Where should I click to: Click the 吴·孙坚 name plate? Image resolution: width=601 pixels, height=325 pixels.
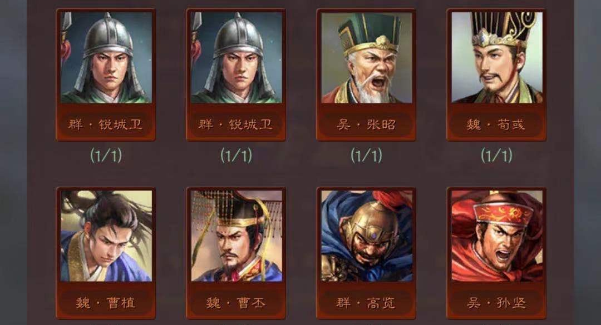pyautogui.click(x=497, y=303)
